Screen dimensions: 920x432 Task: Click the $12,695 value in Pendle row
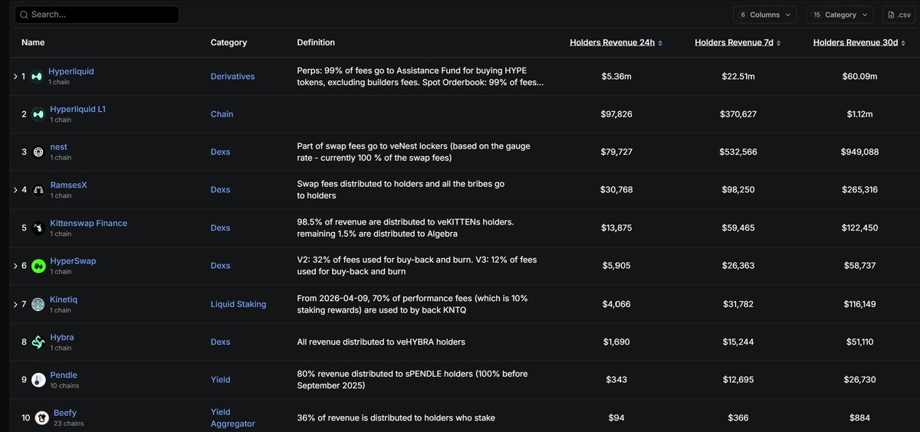pyautogui.click(x=738, y=380)
